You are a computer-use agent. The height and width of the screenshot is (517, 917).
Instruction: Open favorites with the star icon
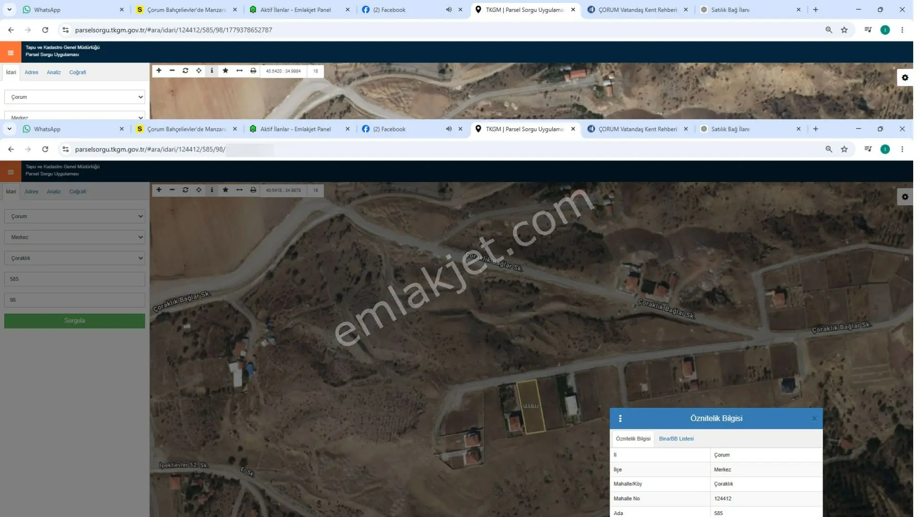coord(225,190)
